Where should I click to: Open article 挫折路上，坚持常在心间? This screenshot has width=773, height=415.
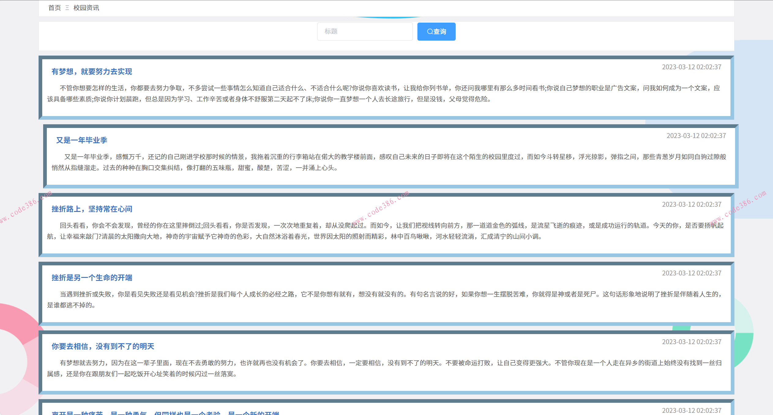(91, 209)
